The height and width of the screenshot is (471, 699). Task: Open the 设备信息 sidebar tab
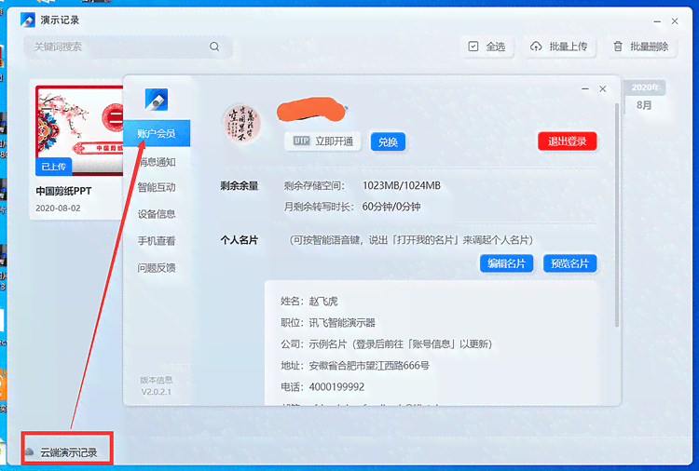[157, 214]
